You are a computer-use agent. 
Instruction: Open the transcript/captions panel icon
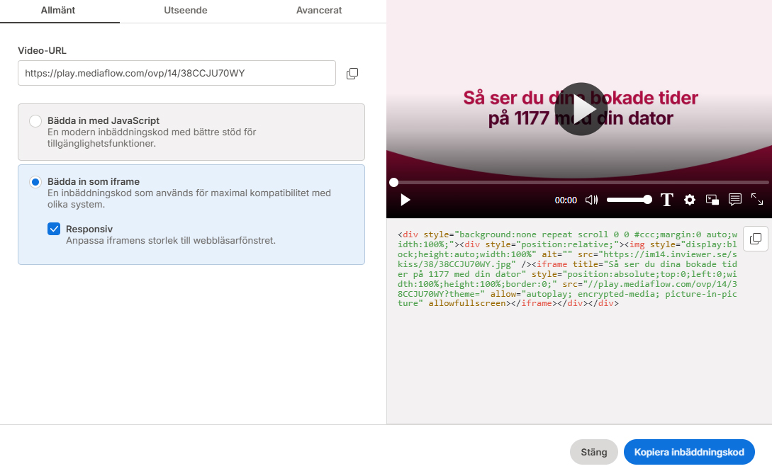coord(735,200)
